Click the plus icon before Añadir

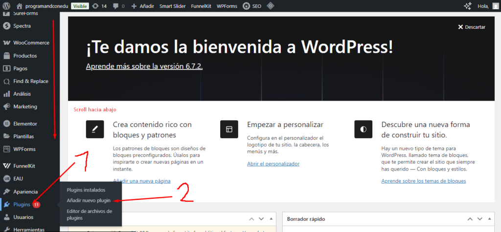coord(134,6)
